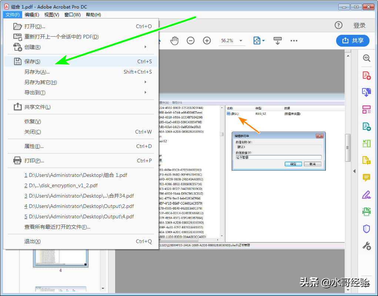Choose 关闭(C) menu entry
The width and height of the screenshot is (378, 296).
pyautogui.click(x=81, y=132)
